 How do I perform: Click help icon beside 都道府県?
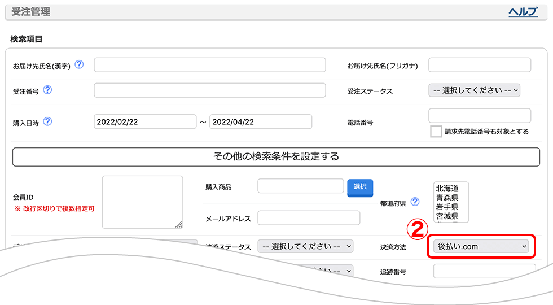tap(415, 202)
